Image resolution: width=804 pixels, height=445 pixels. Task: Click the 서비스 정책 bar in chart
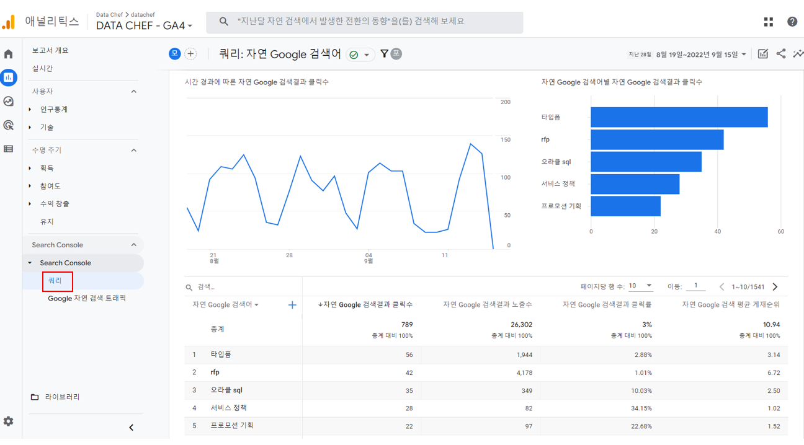(635, 184)
